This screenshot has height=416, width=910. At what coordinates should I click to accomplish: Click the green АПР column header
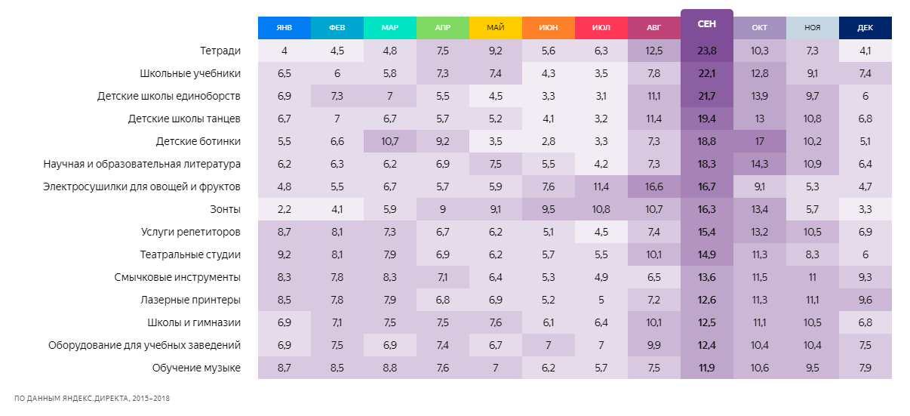click(443, 27)
